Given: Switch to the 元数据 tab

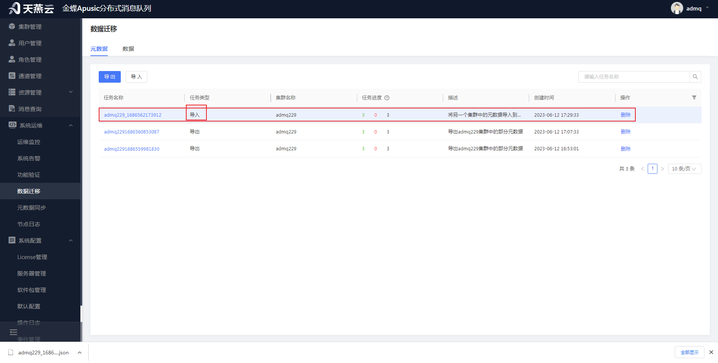Looking at the screenshot, I should pyautogui.click(x=99, y=49).
